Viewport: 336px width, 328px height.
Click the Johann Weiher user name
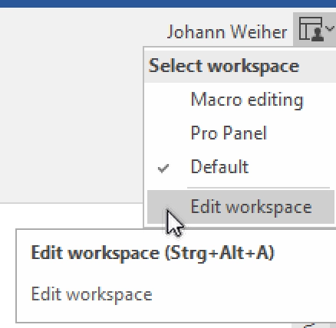point(227,32)
